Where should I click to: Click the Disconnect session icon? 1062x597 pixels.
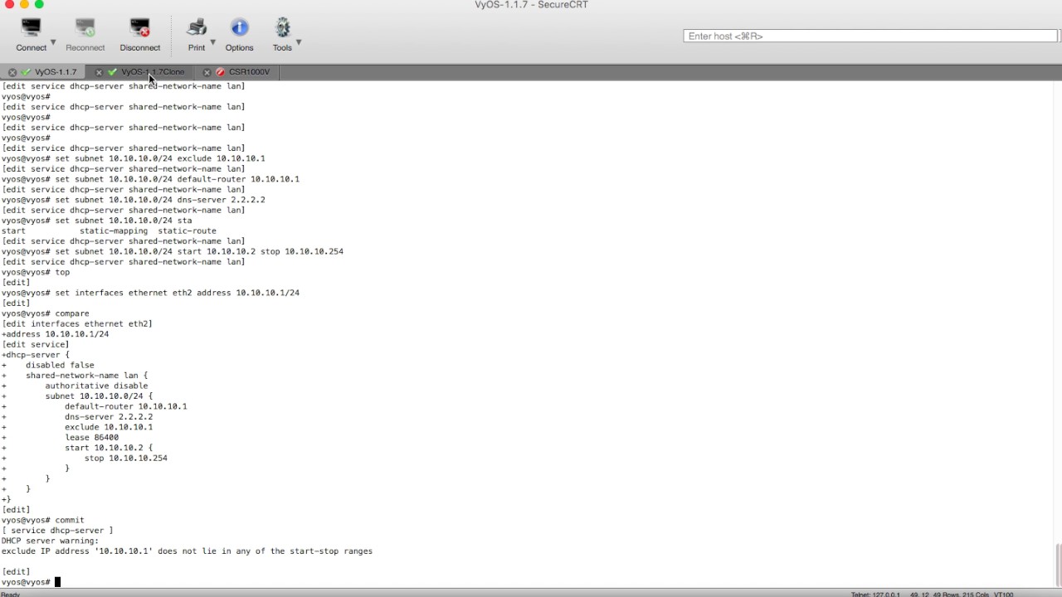pyautogui.click(x=140, y=28)
